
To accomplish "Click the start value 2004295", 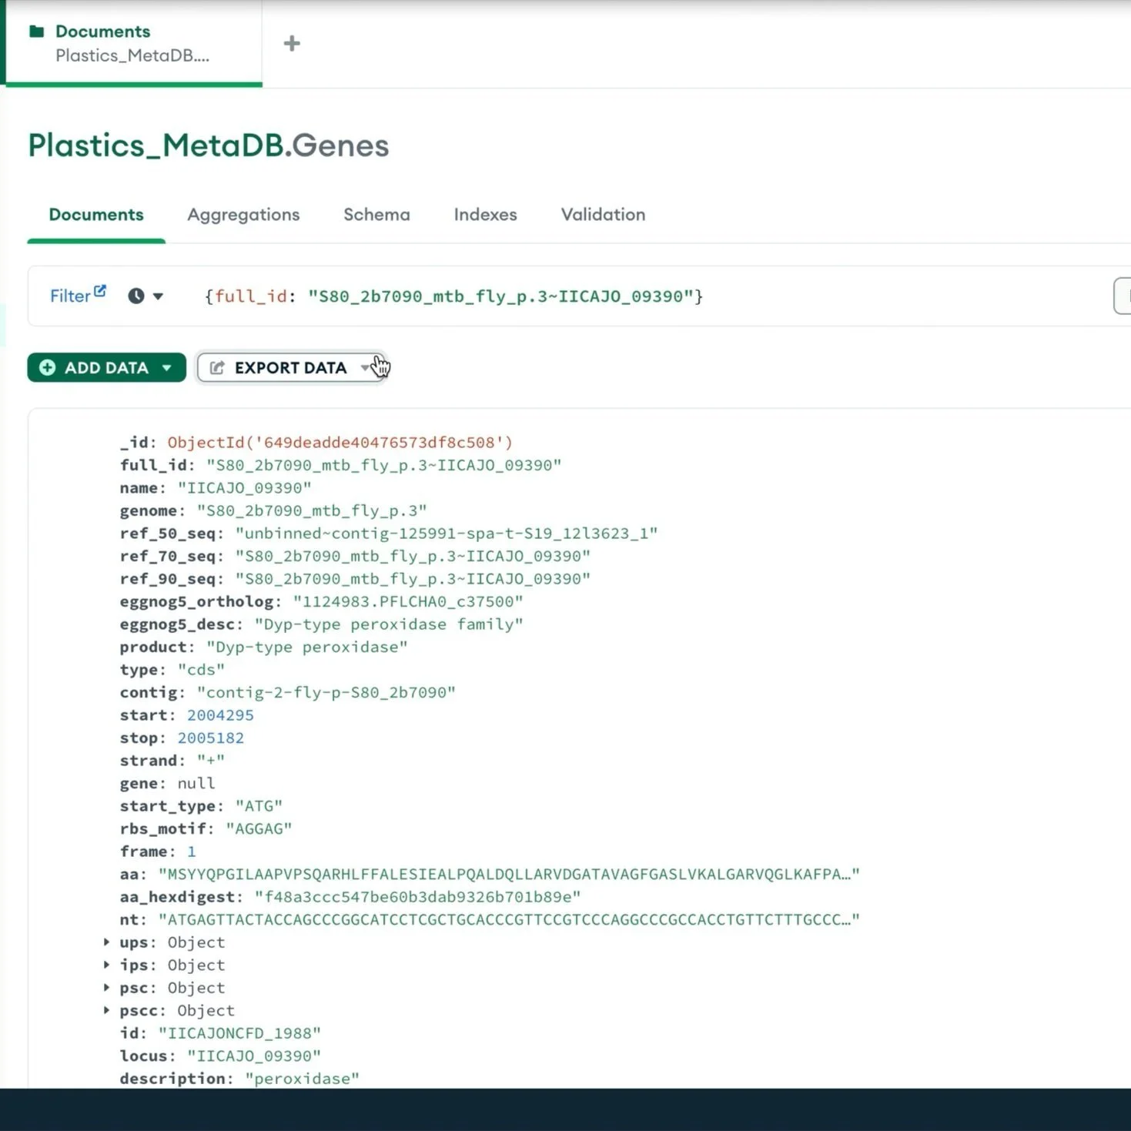I will [x=220, y=714].
